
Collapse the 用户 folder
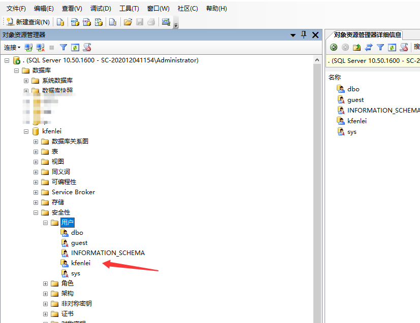coord(46,223)
